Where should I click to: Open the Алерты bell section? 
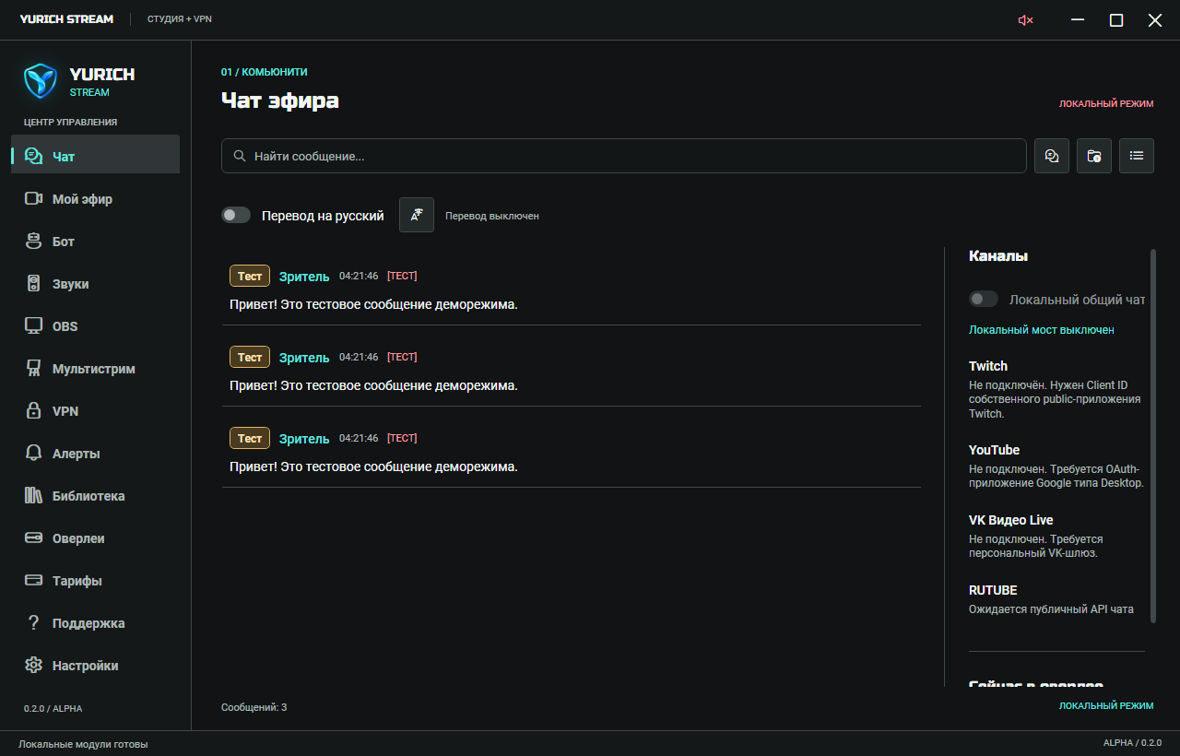pos(96,454)
